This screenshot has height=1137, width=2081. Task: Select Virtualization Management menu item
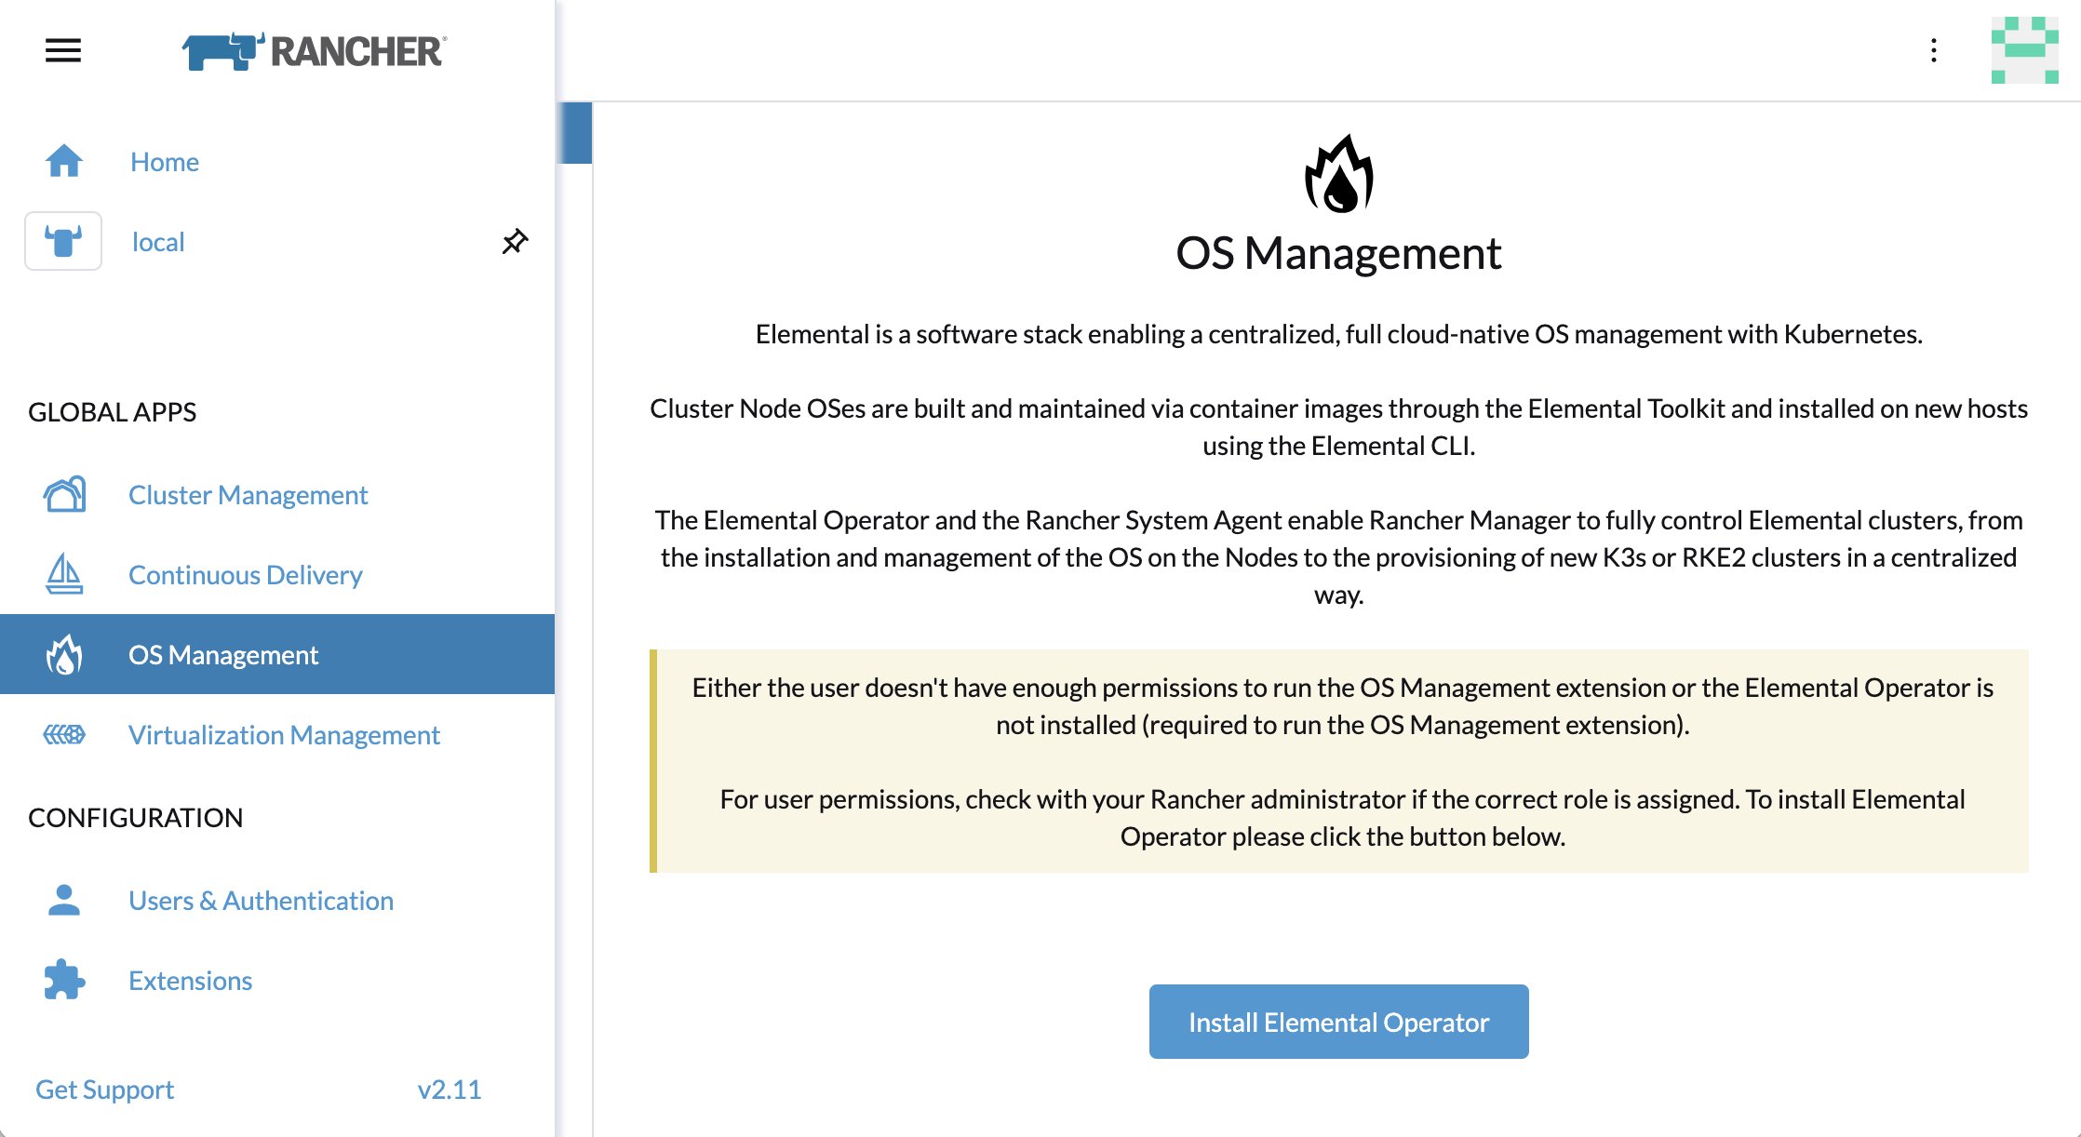pos(284,734)
